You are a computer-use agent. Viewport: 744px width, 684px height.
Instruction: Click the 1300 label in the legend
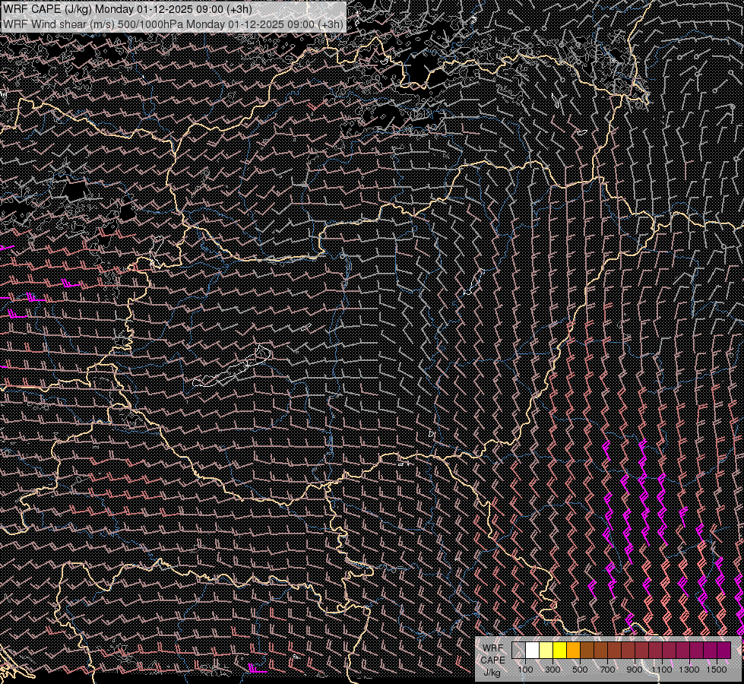click(689, 670)
